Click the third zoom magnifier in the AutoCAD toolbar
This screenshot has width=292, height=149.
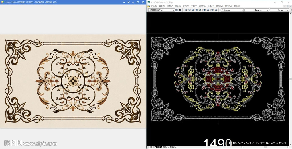point(193,10)
